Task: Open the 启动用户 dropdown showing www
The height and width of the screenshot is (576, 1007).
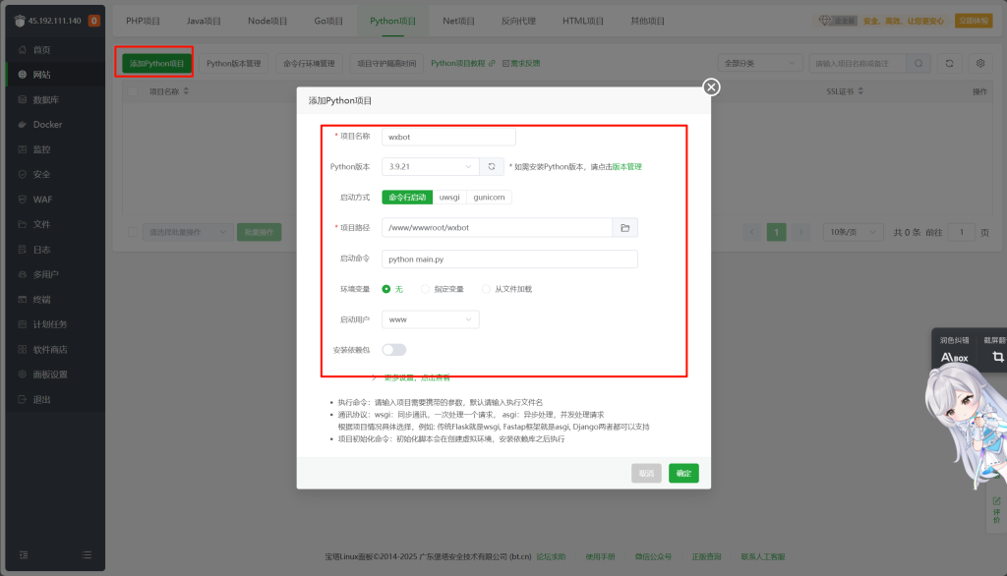Action: pos(430,318)
